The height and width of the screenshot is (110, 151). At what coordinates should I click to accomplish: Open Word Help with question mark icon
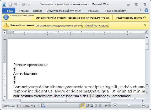[146, 10]
